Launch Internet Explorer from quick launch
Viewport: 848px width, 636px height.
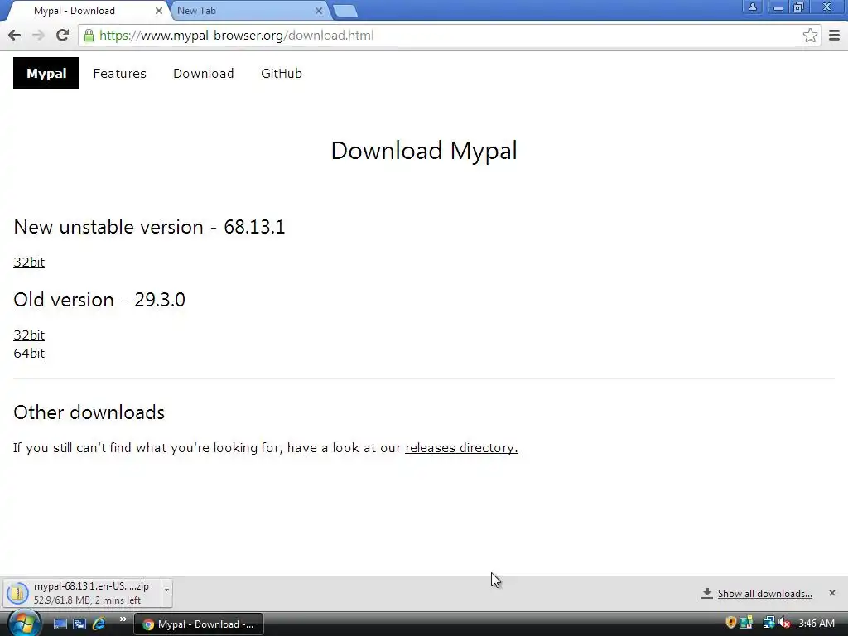point(99,624)
